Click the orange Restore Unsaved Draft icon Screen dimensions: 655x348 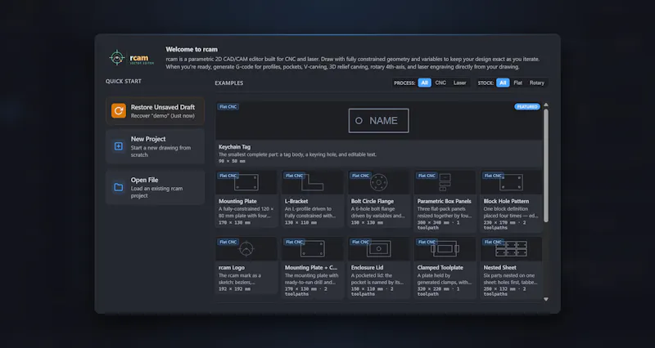click(x=119, y=111)
